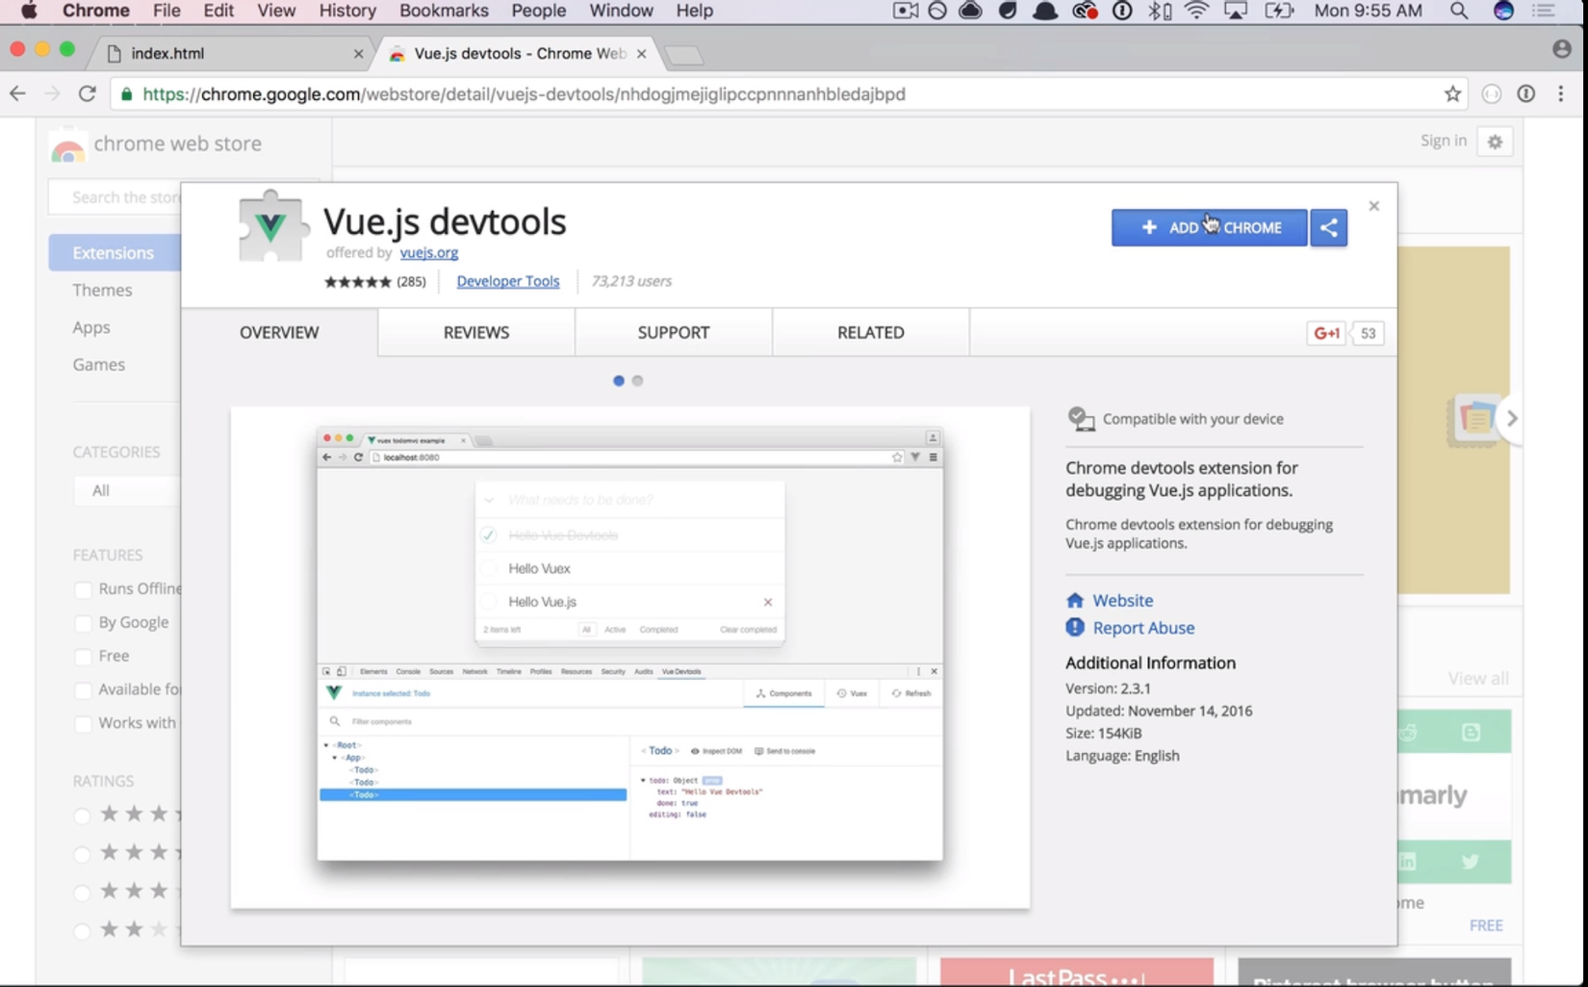The image size is (1588, 987).
Task: Click the Google +1 button
Action: (1326, 333)
